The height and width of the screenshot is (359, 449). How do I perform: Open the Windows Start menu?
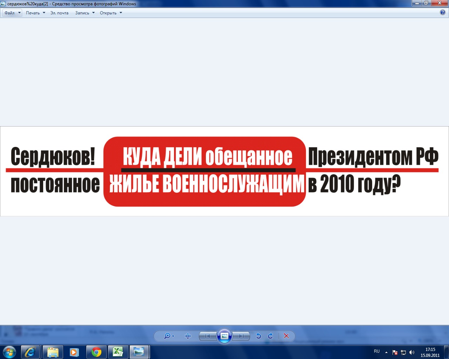[9, 352]
